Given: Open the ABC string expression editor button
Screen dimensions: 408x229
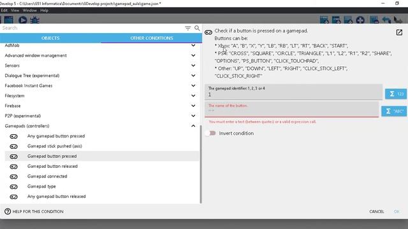Looking at the screenshot, I should click(394, 111).
